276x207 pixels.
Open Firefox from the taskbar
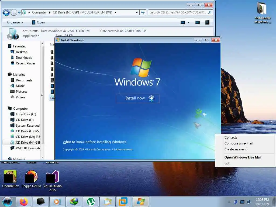[x=24, y=202]
